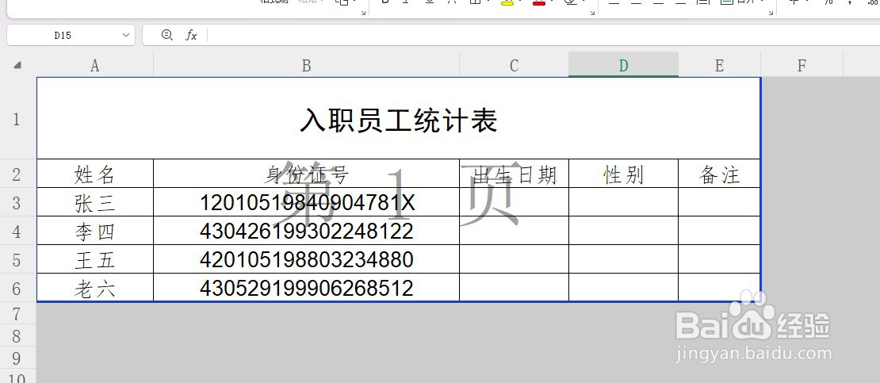Click the fx insert function icon
The height and width of the screenshot is (383, 880).
coord(191,36)
